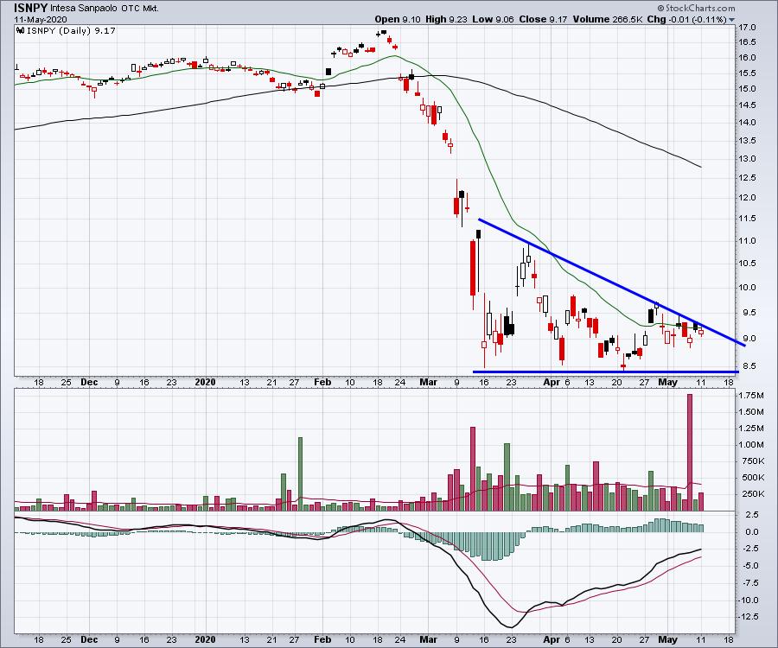Click the candlestick icon before ISNPY (Daily) legend
The width and height of the screenshot is (778, 648).
point(21,31)
